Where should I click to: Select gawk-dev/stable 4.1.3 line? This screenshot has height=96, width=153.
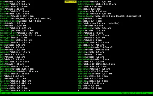[x=15, y=52]
